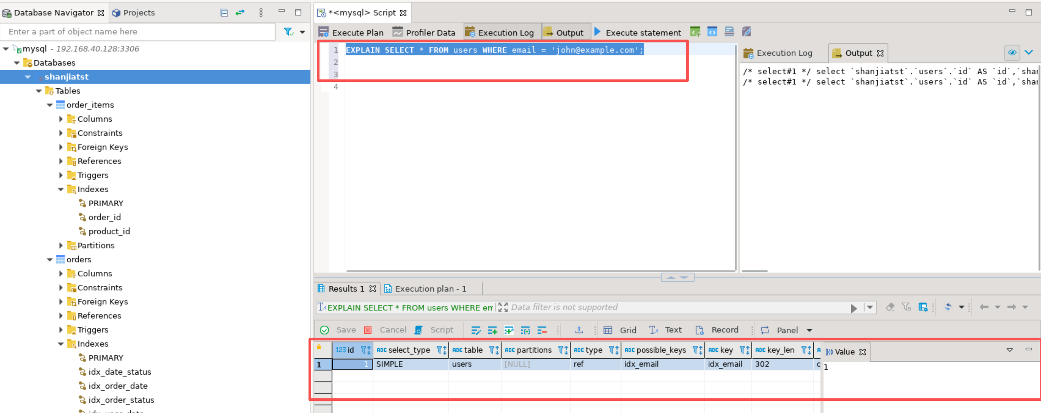This screenshot has width=1041, height=413.
Task: Click the navigator filter funnel icon
Action: [x=288, y=32]
